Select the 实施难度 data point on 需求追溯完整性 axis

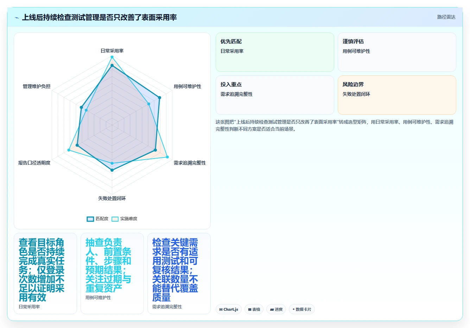167,157
